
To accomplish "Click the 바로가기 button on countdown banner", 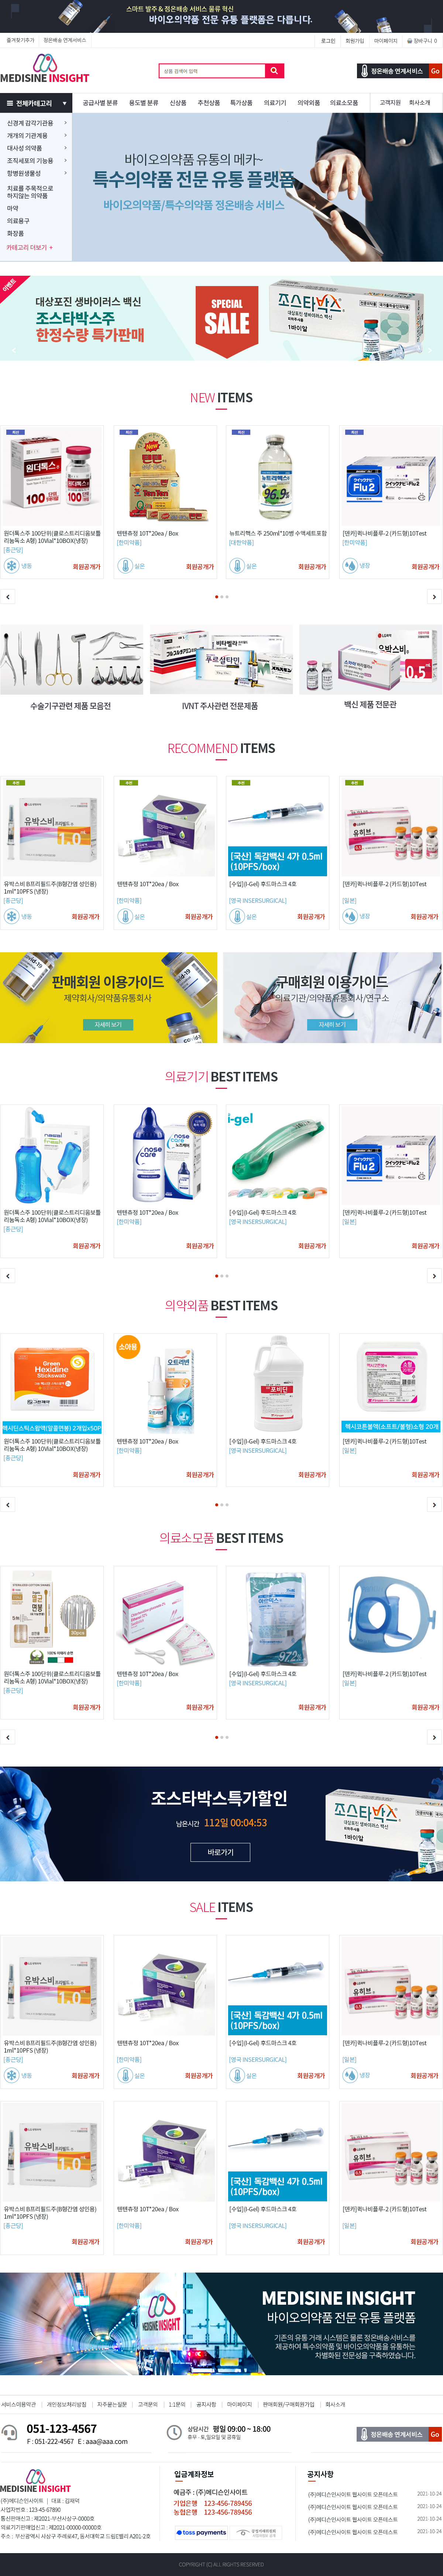I will [221, 1853].
